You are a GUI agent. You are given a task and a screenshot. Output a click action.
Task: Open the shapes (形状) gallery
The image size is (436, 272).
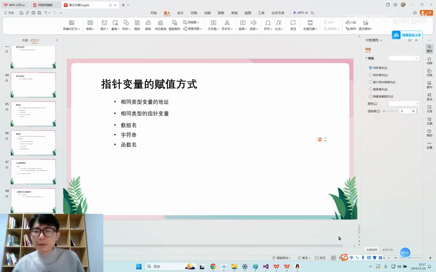[126, 25]
